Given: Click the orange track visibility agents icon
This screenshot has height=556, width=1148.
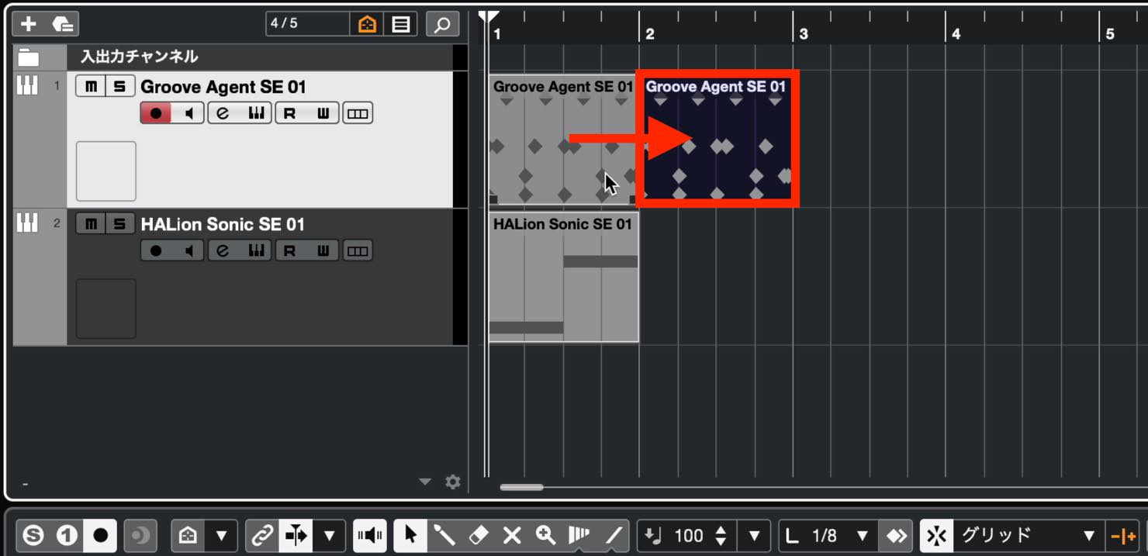Looking at the screenshot, I should [367, 24].
